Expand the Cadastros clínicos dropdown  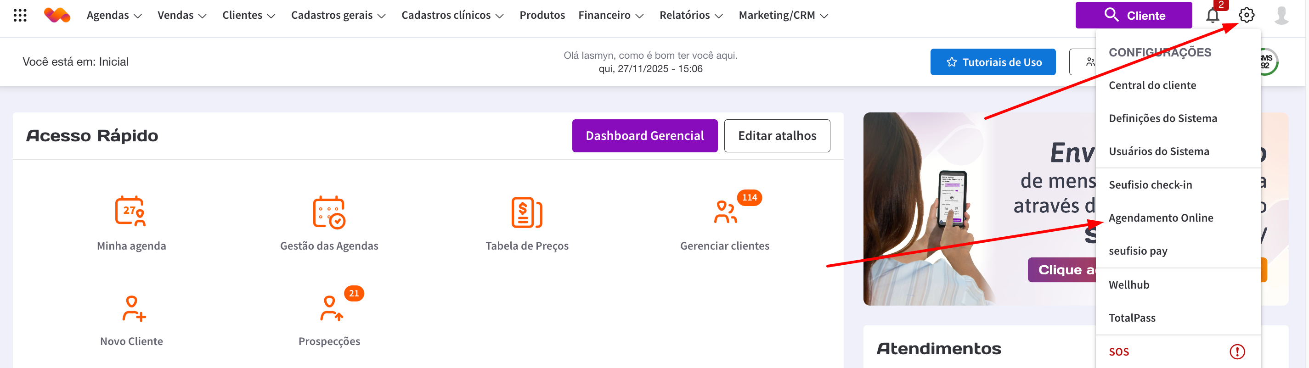(452, 15)
